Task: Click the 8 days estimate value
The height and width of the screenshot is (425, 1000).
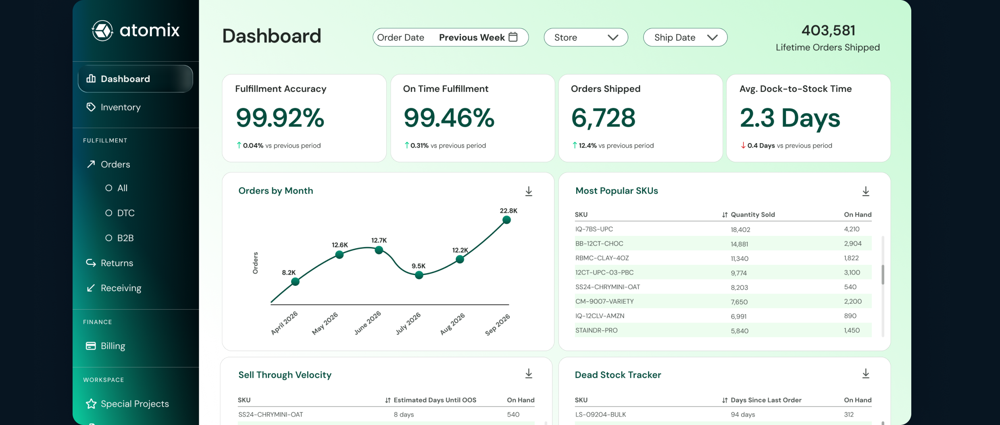Action: (x=404, y=415)
